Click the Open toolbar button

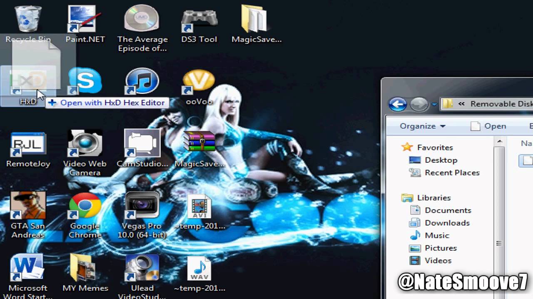(x=488, y=126)
